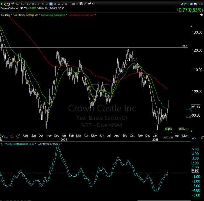Click the green 0.77 (0.83%) change
This screenshot has height=201, width=204.
pos(190,10)
